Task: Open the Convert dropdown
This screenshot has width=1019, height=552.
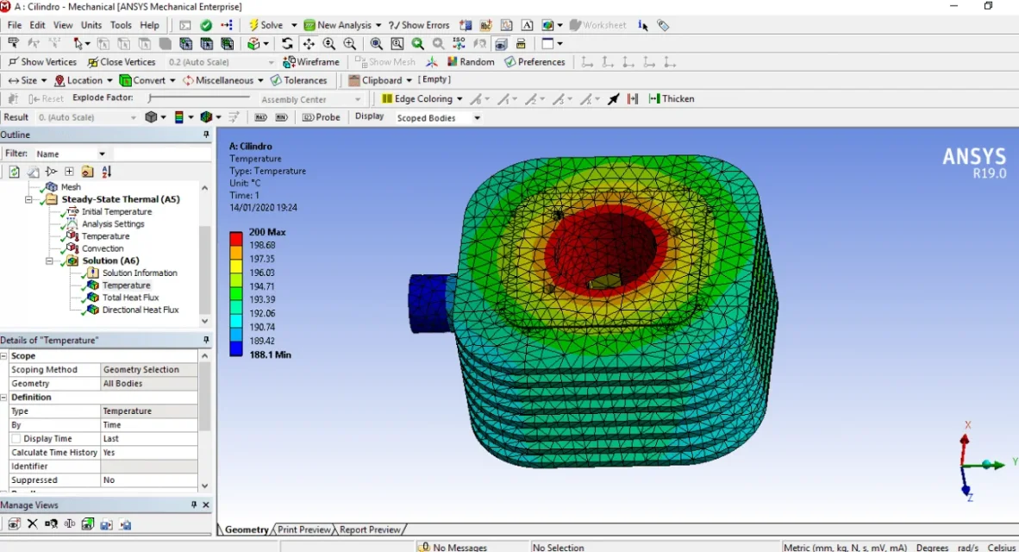Action: [147, 80]
